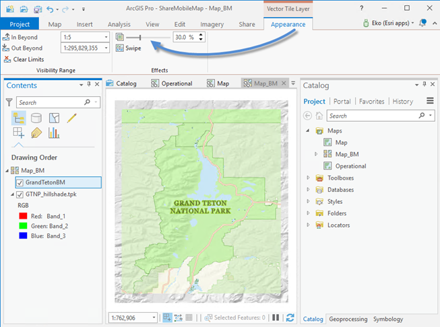This screenshot has width=440, height=327.
Task: Switch to the Imagery ribbon tab
Action: (x=212, y=24)
